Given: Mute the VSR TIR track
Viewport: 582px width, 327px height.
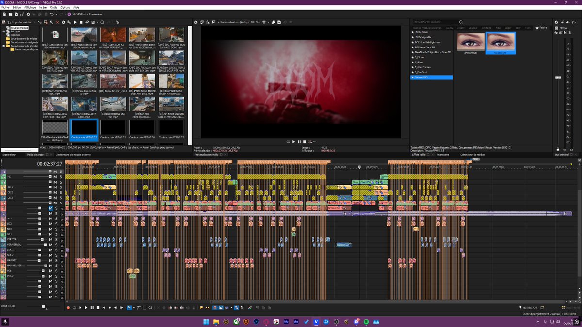Looking at the screenshot, I should [50, 239].
